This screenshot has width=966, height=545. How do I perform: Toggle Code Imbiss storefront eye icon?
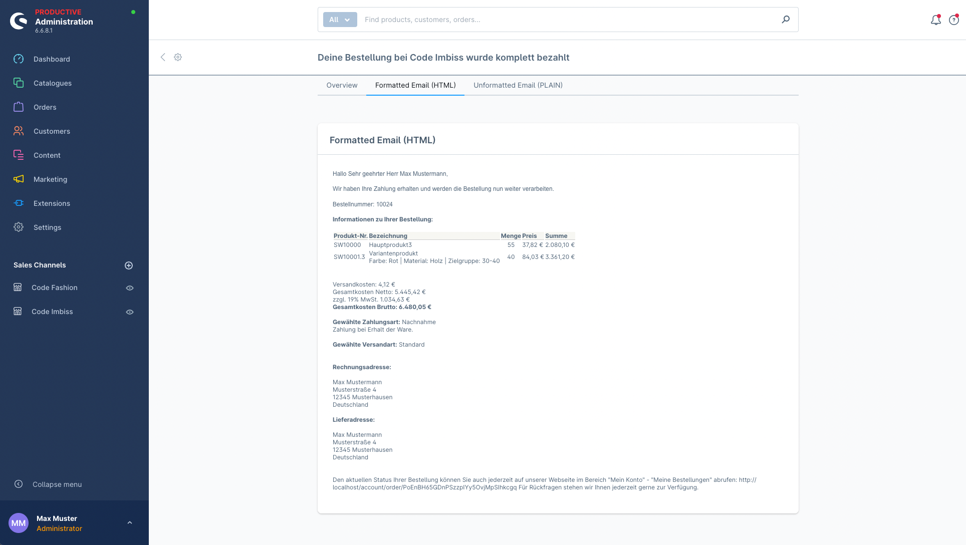(130, 312)
